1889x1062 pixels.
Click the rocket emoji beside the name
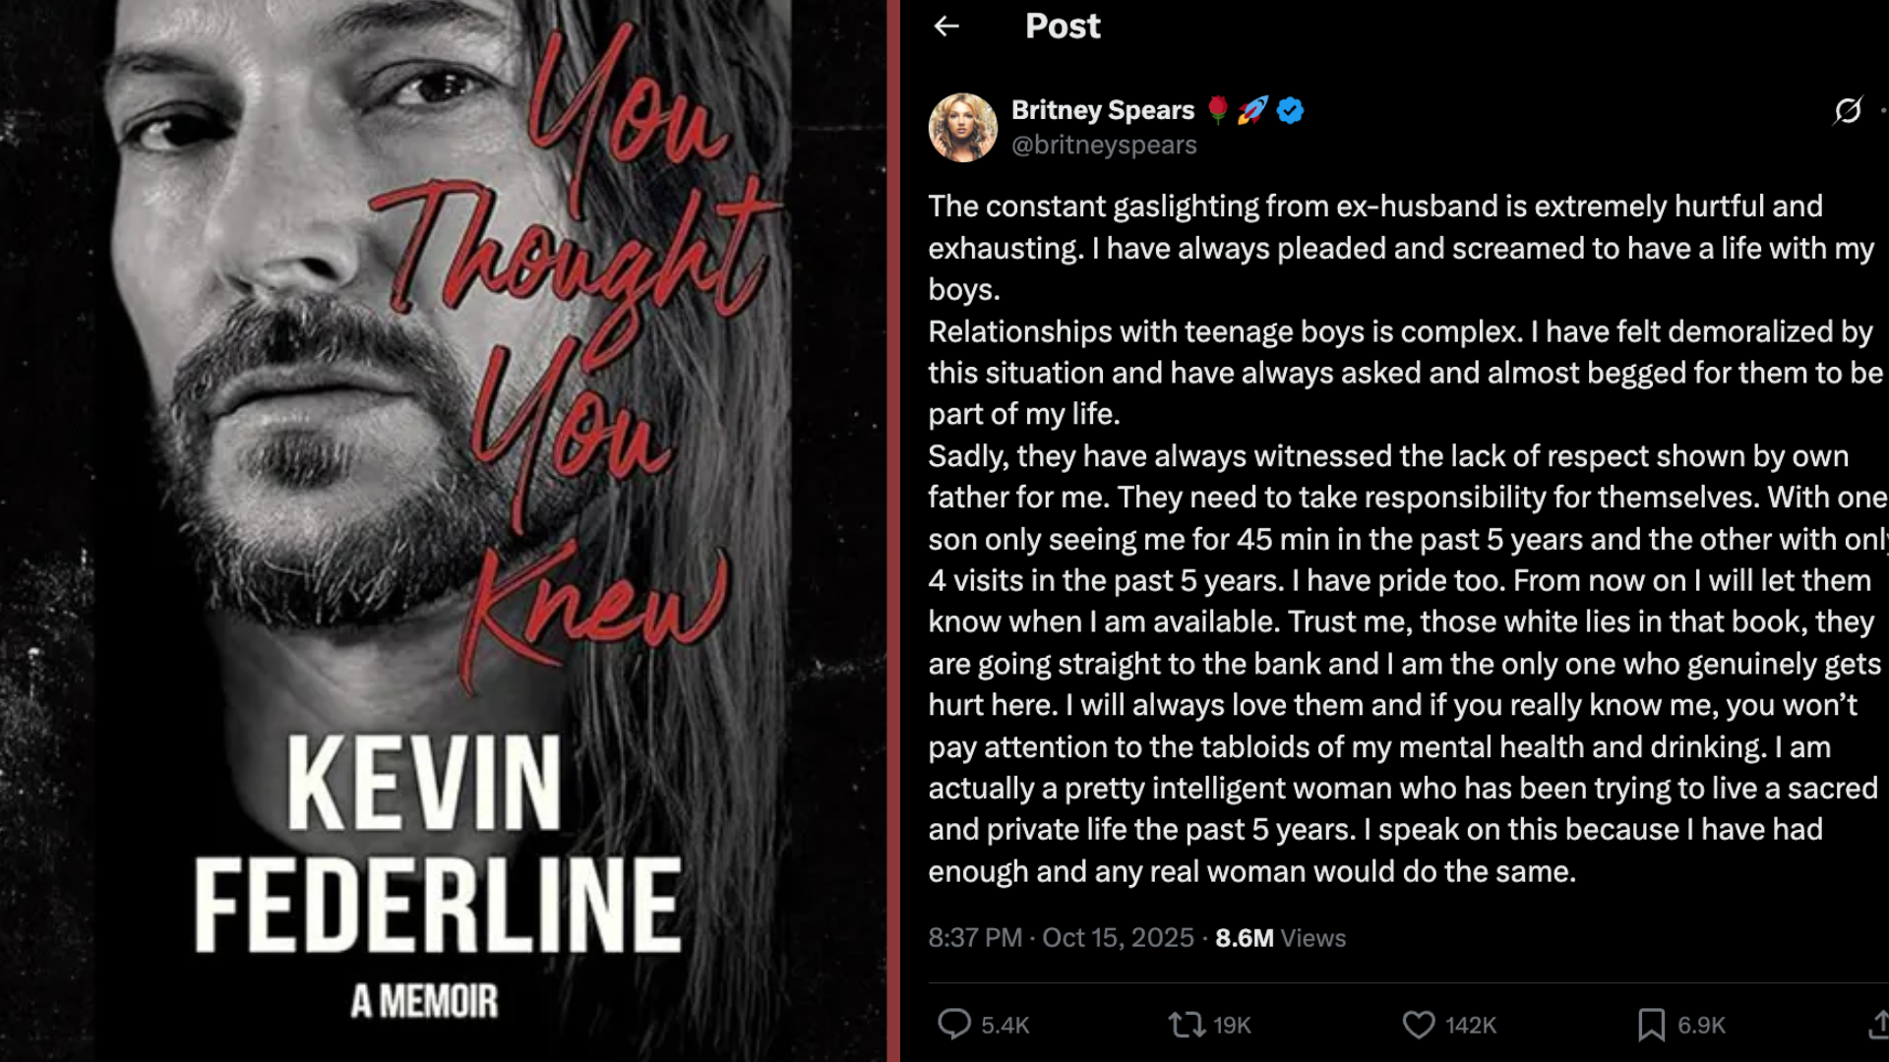(1252, 110)
